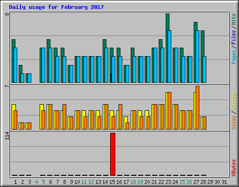Click the orange Sites bar for day 27
This screenshot has height=187, width=239.
(197, 108)
